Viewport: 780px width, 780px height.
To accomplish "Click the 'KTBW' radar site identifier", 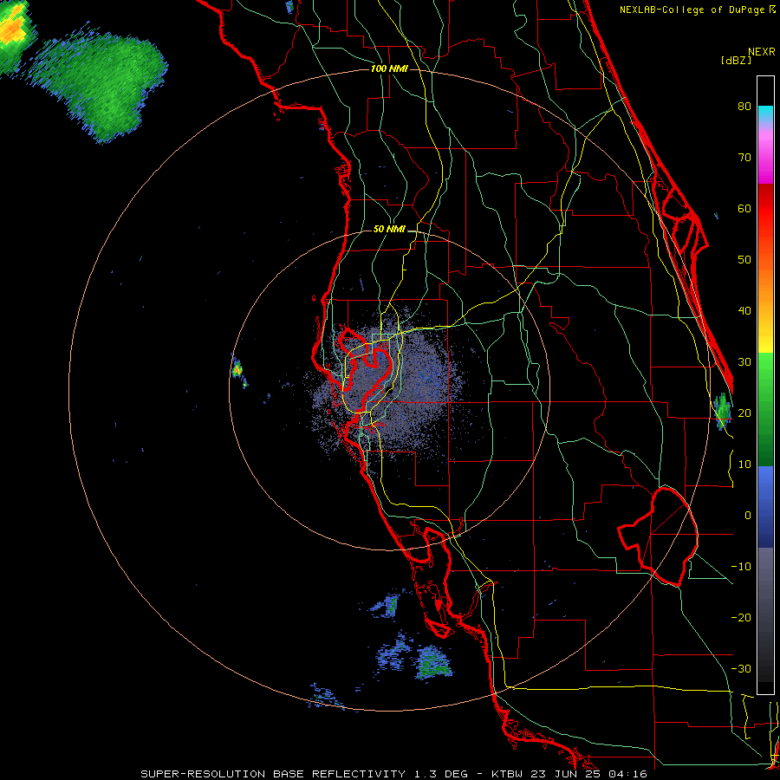I will [507, 774].
